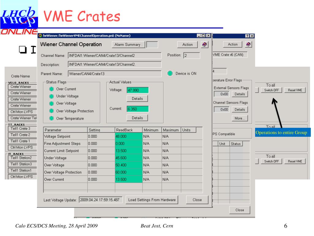
Task: Click the question mark help button in the VME Crate window
Action: (x=247, y=36)
